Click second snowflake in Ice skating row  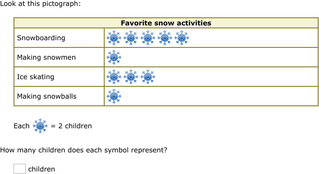tap(131, 77)
